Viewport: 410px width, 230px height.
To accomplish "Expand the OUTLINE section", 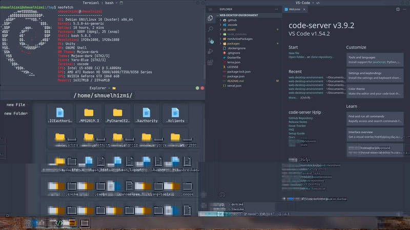I will pos(237,205).
